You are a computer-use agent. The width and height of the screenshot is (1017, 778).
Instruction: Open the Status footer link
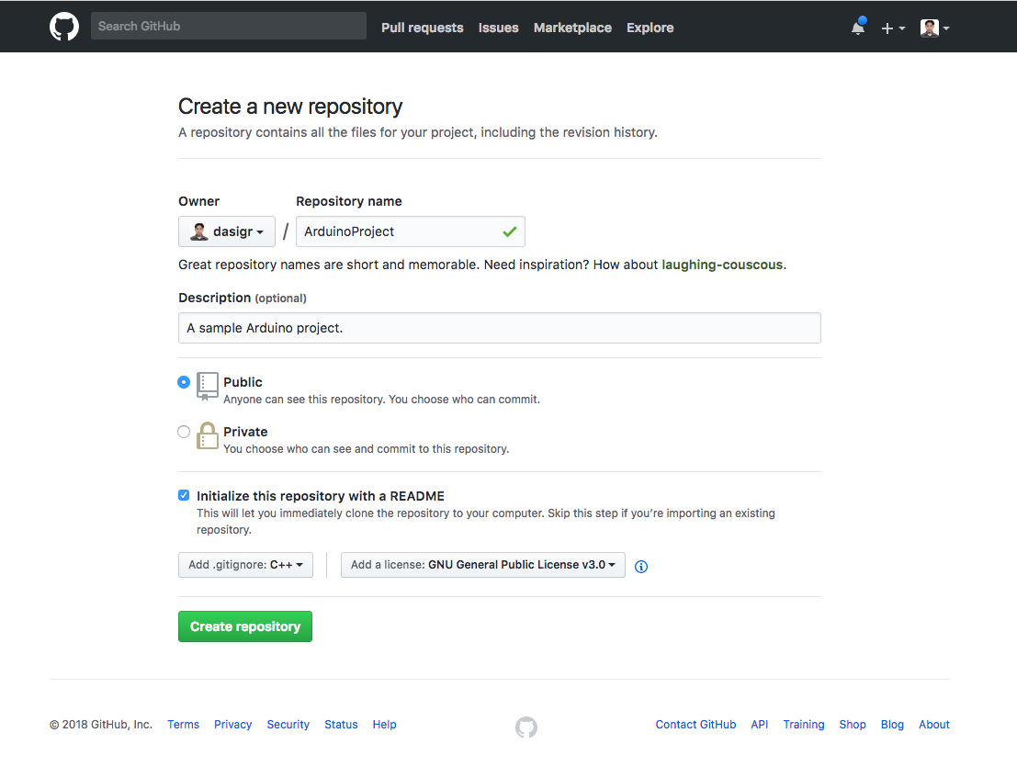click(x=341, y=724)
